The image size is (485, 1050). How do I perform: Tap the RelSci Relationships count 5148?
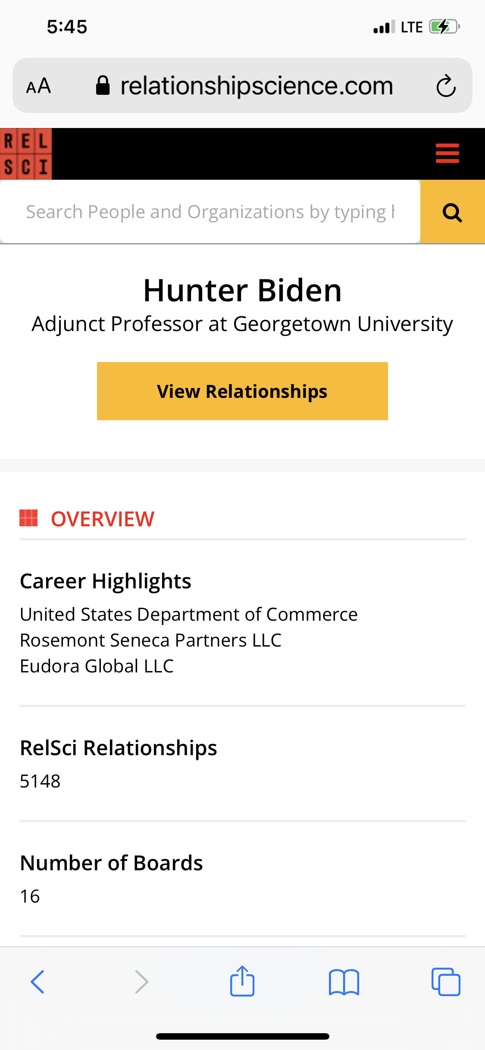40,781
